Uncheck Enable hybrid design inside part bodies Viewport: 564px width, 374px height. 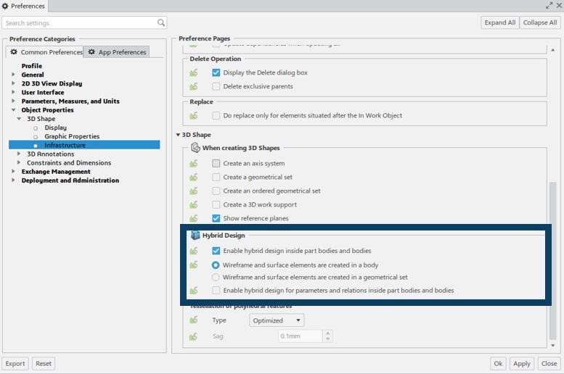click(216, 251)
